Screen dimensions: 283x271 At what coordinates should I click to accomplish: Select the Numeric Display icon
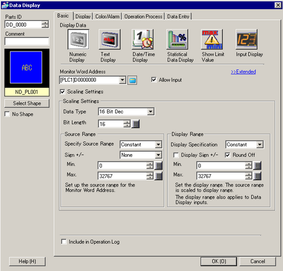pyautogui.click(x=78, y=39)
